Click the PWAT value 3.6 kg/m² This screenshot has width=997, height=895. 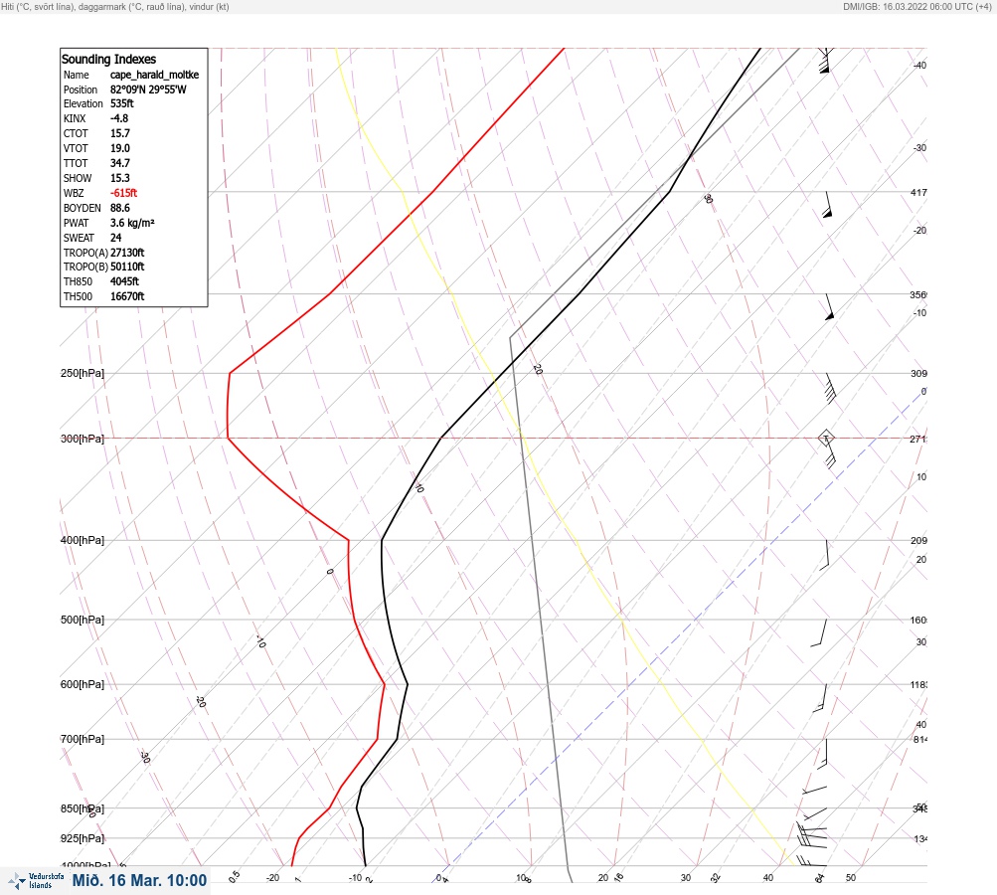pos(132,223)
